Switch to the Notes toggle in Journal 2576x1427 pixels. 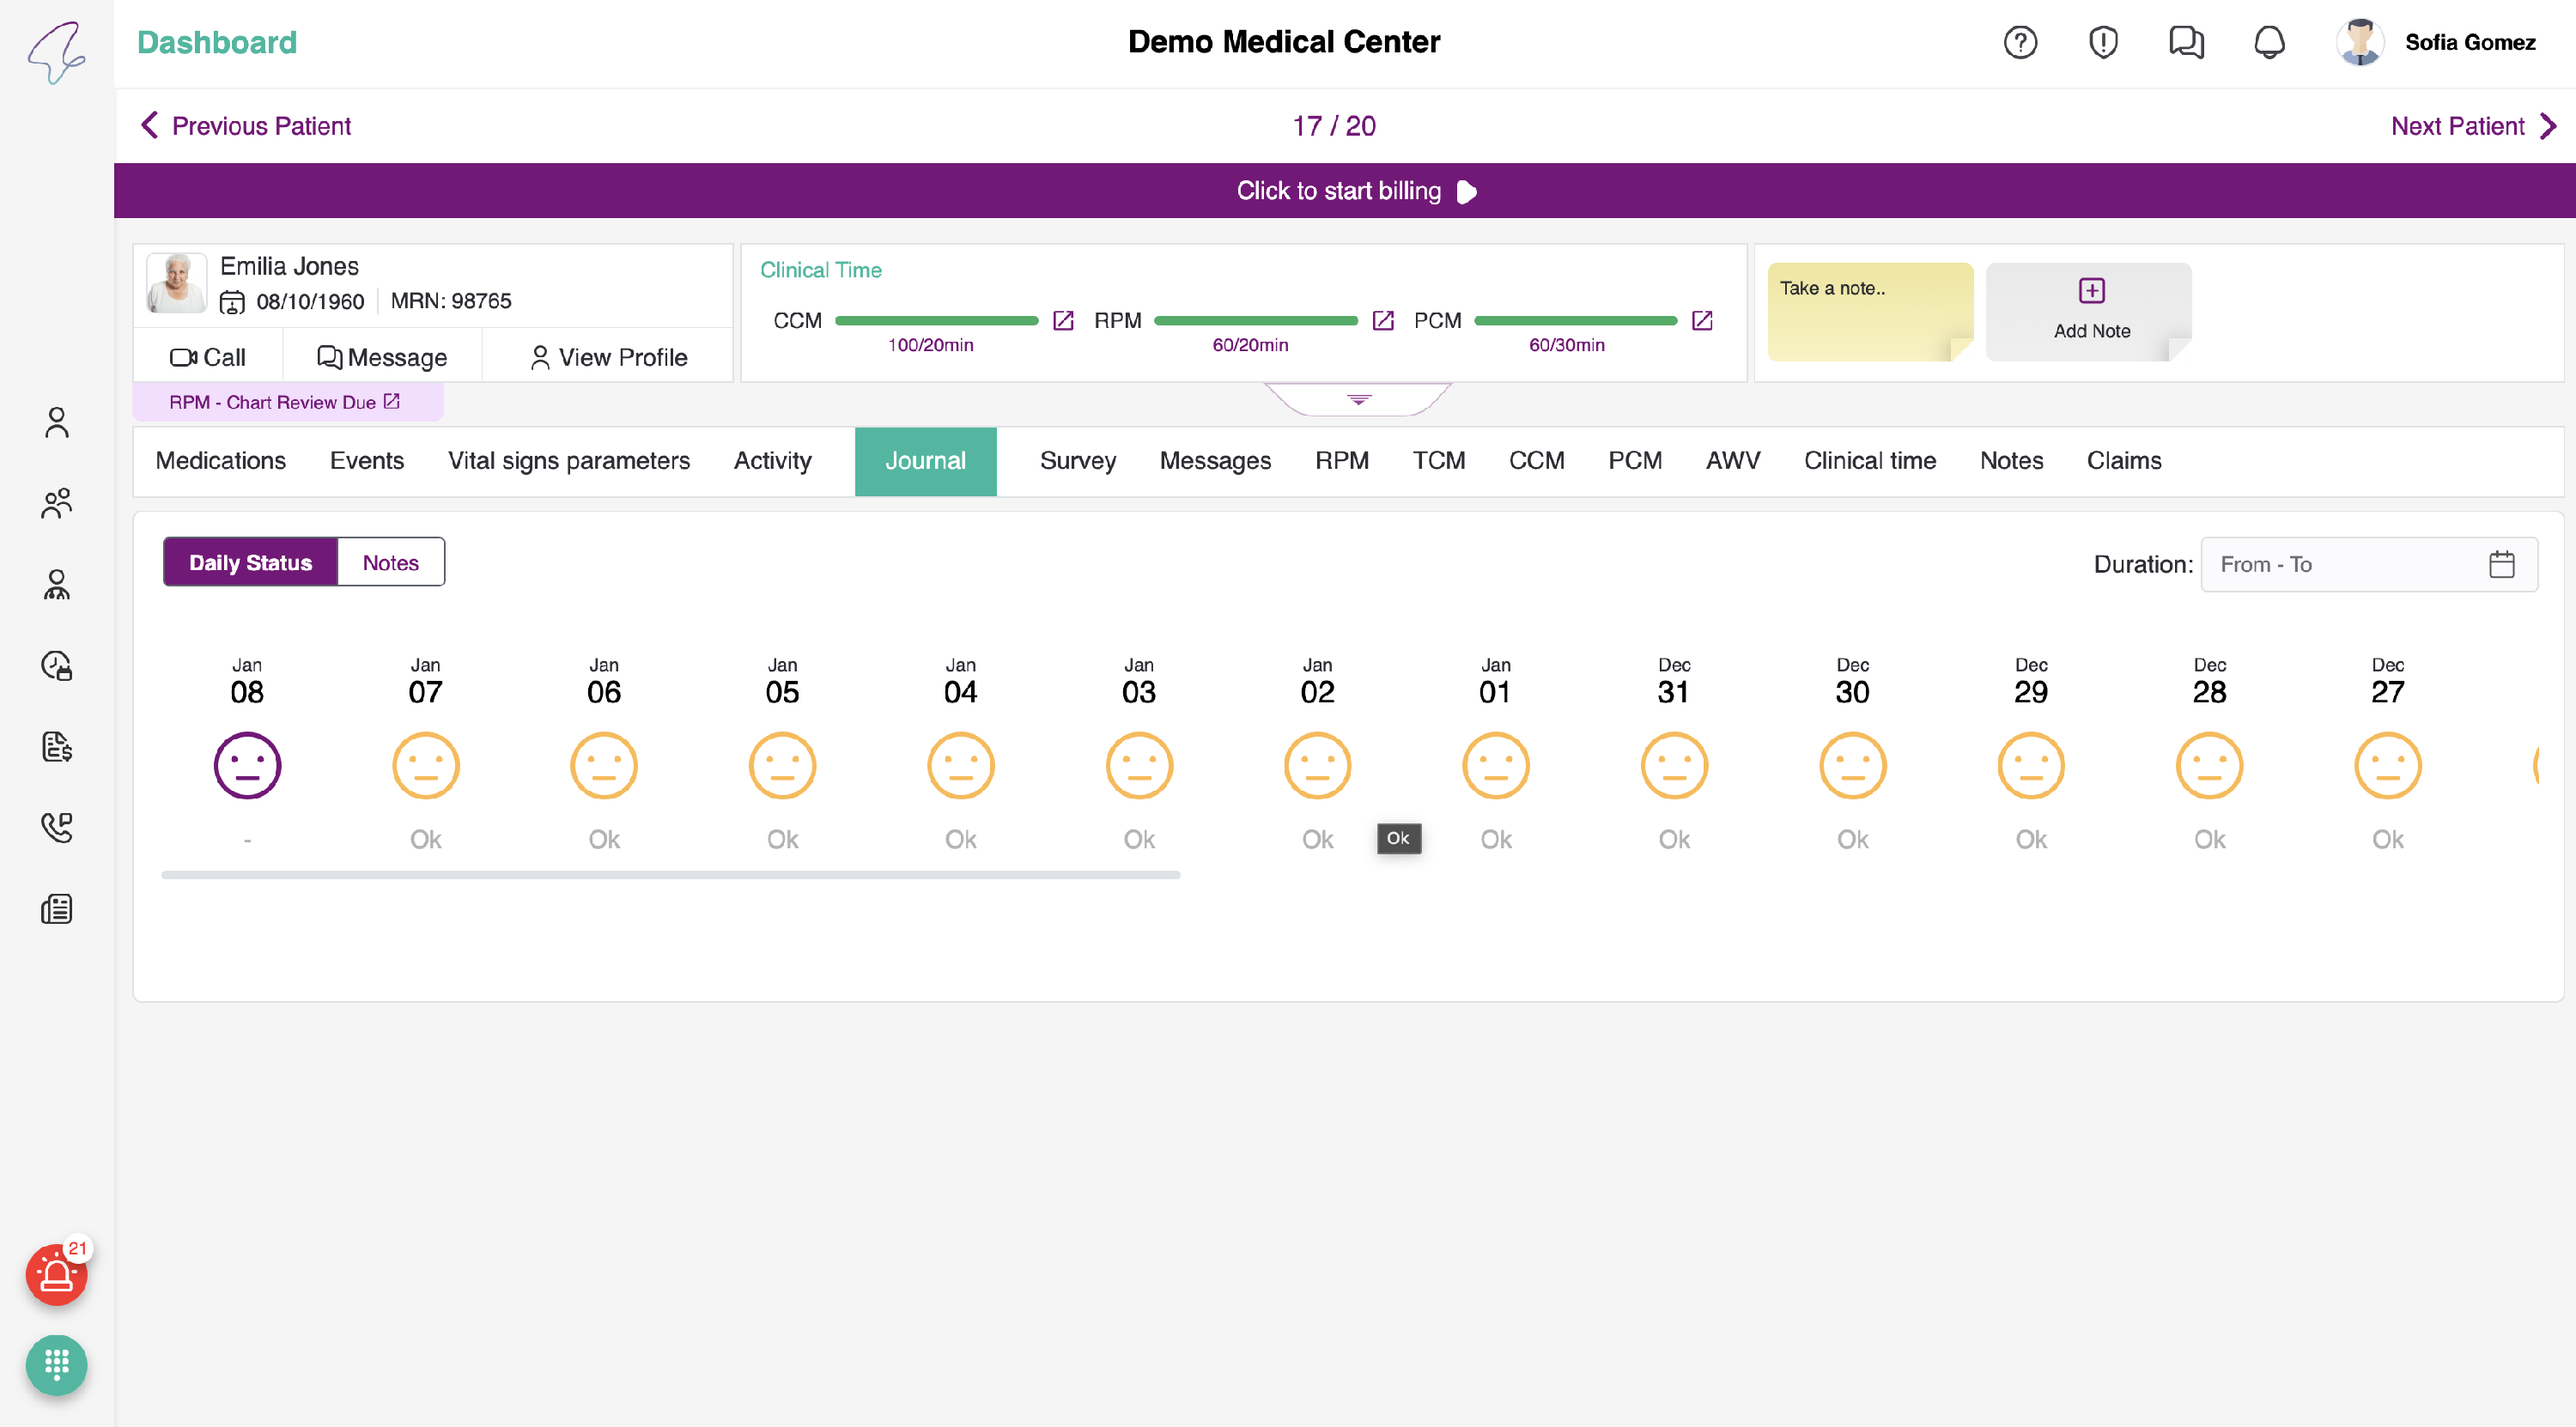click(390, 563)
